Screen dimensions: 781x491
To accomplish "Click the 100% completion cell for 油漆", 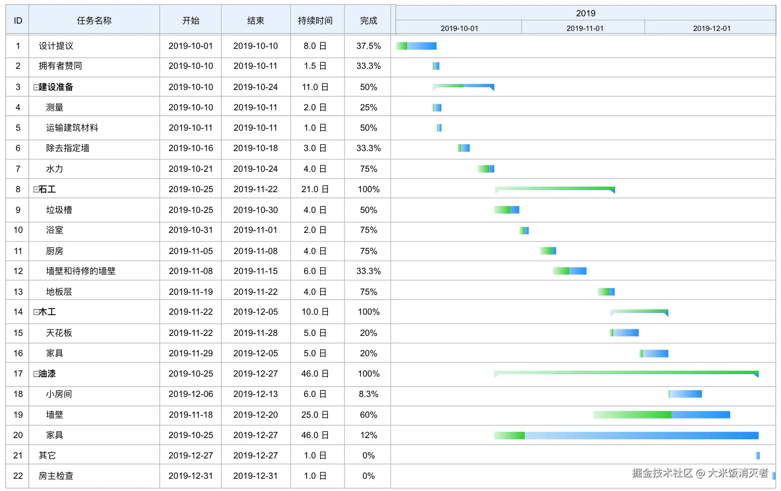I will pos(368,374).
